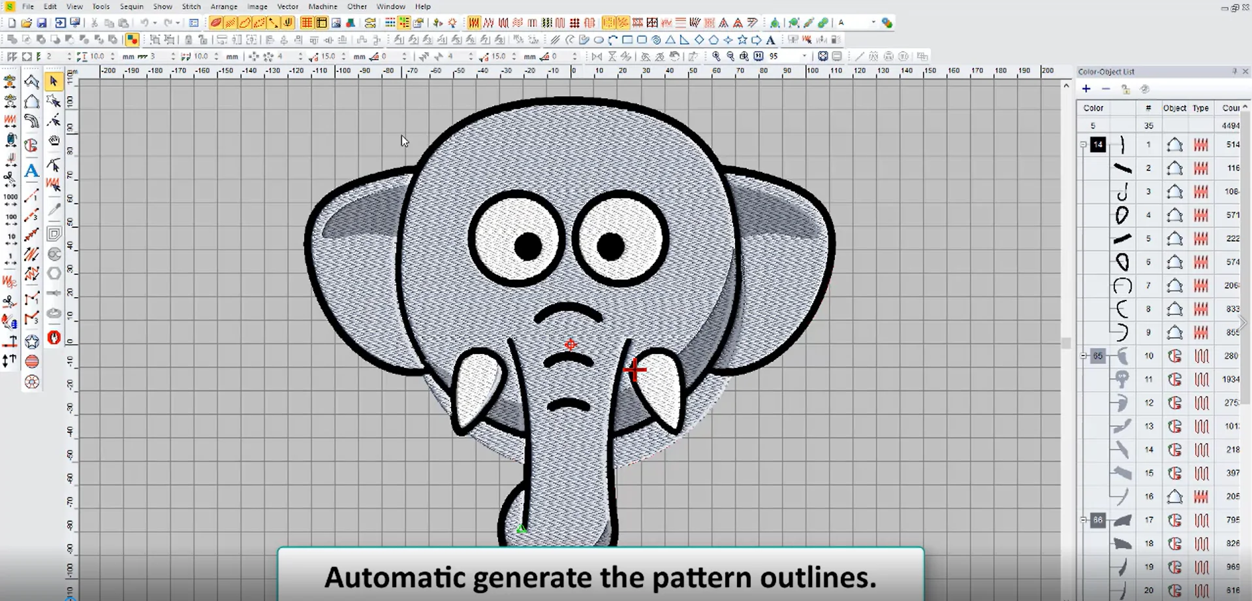
Task: Click the Save file icon
Action: tap(42, 23)
